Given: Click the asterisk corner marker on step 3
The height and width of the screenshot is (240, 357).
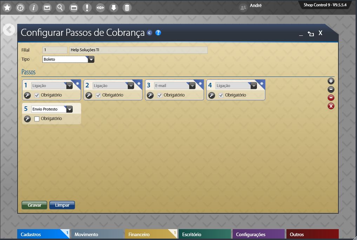Looking at the screenshot, I should tap(200, 84).
